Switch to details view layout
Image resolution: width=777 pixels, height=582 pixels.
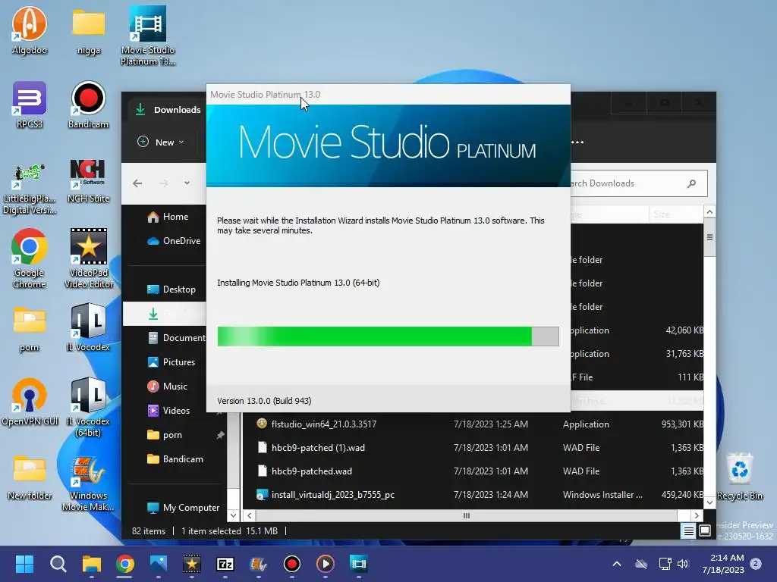pos(689,531)
